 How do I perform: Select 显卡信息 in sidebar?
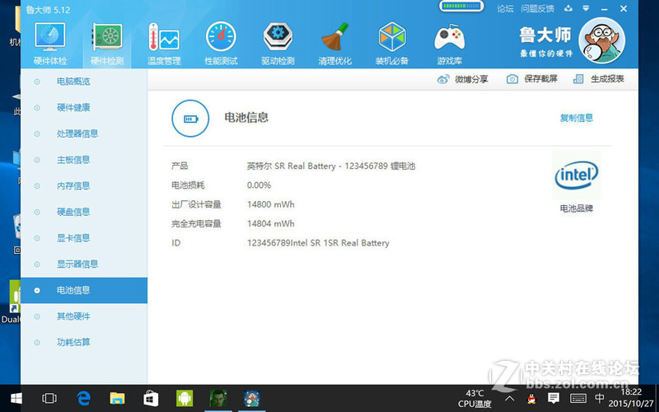[x=84, y=238]
